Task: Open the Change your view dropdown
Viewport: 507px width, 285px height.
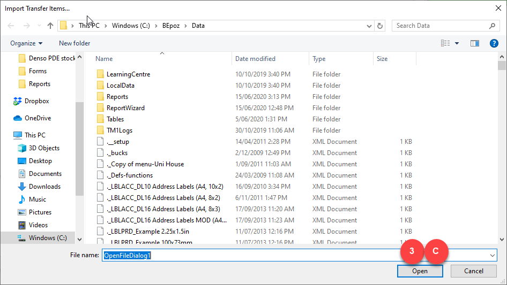Action: 457,43
